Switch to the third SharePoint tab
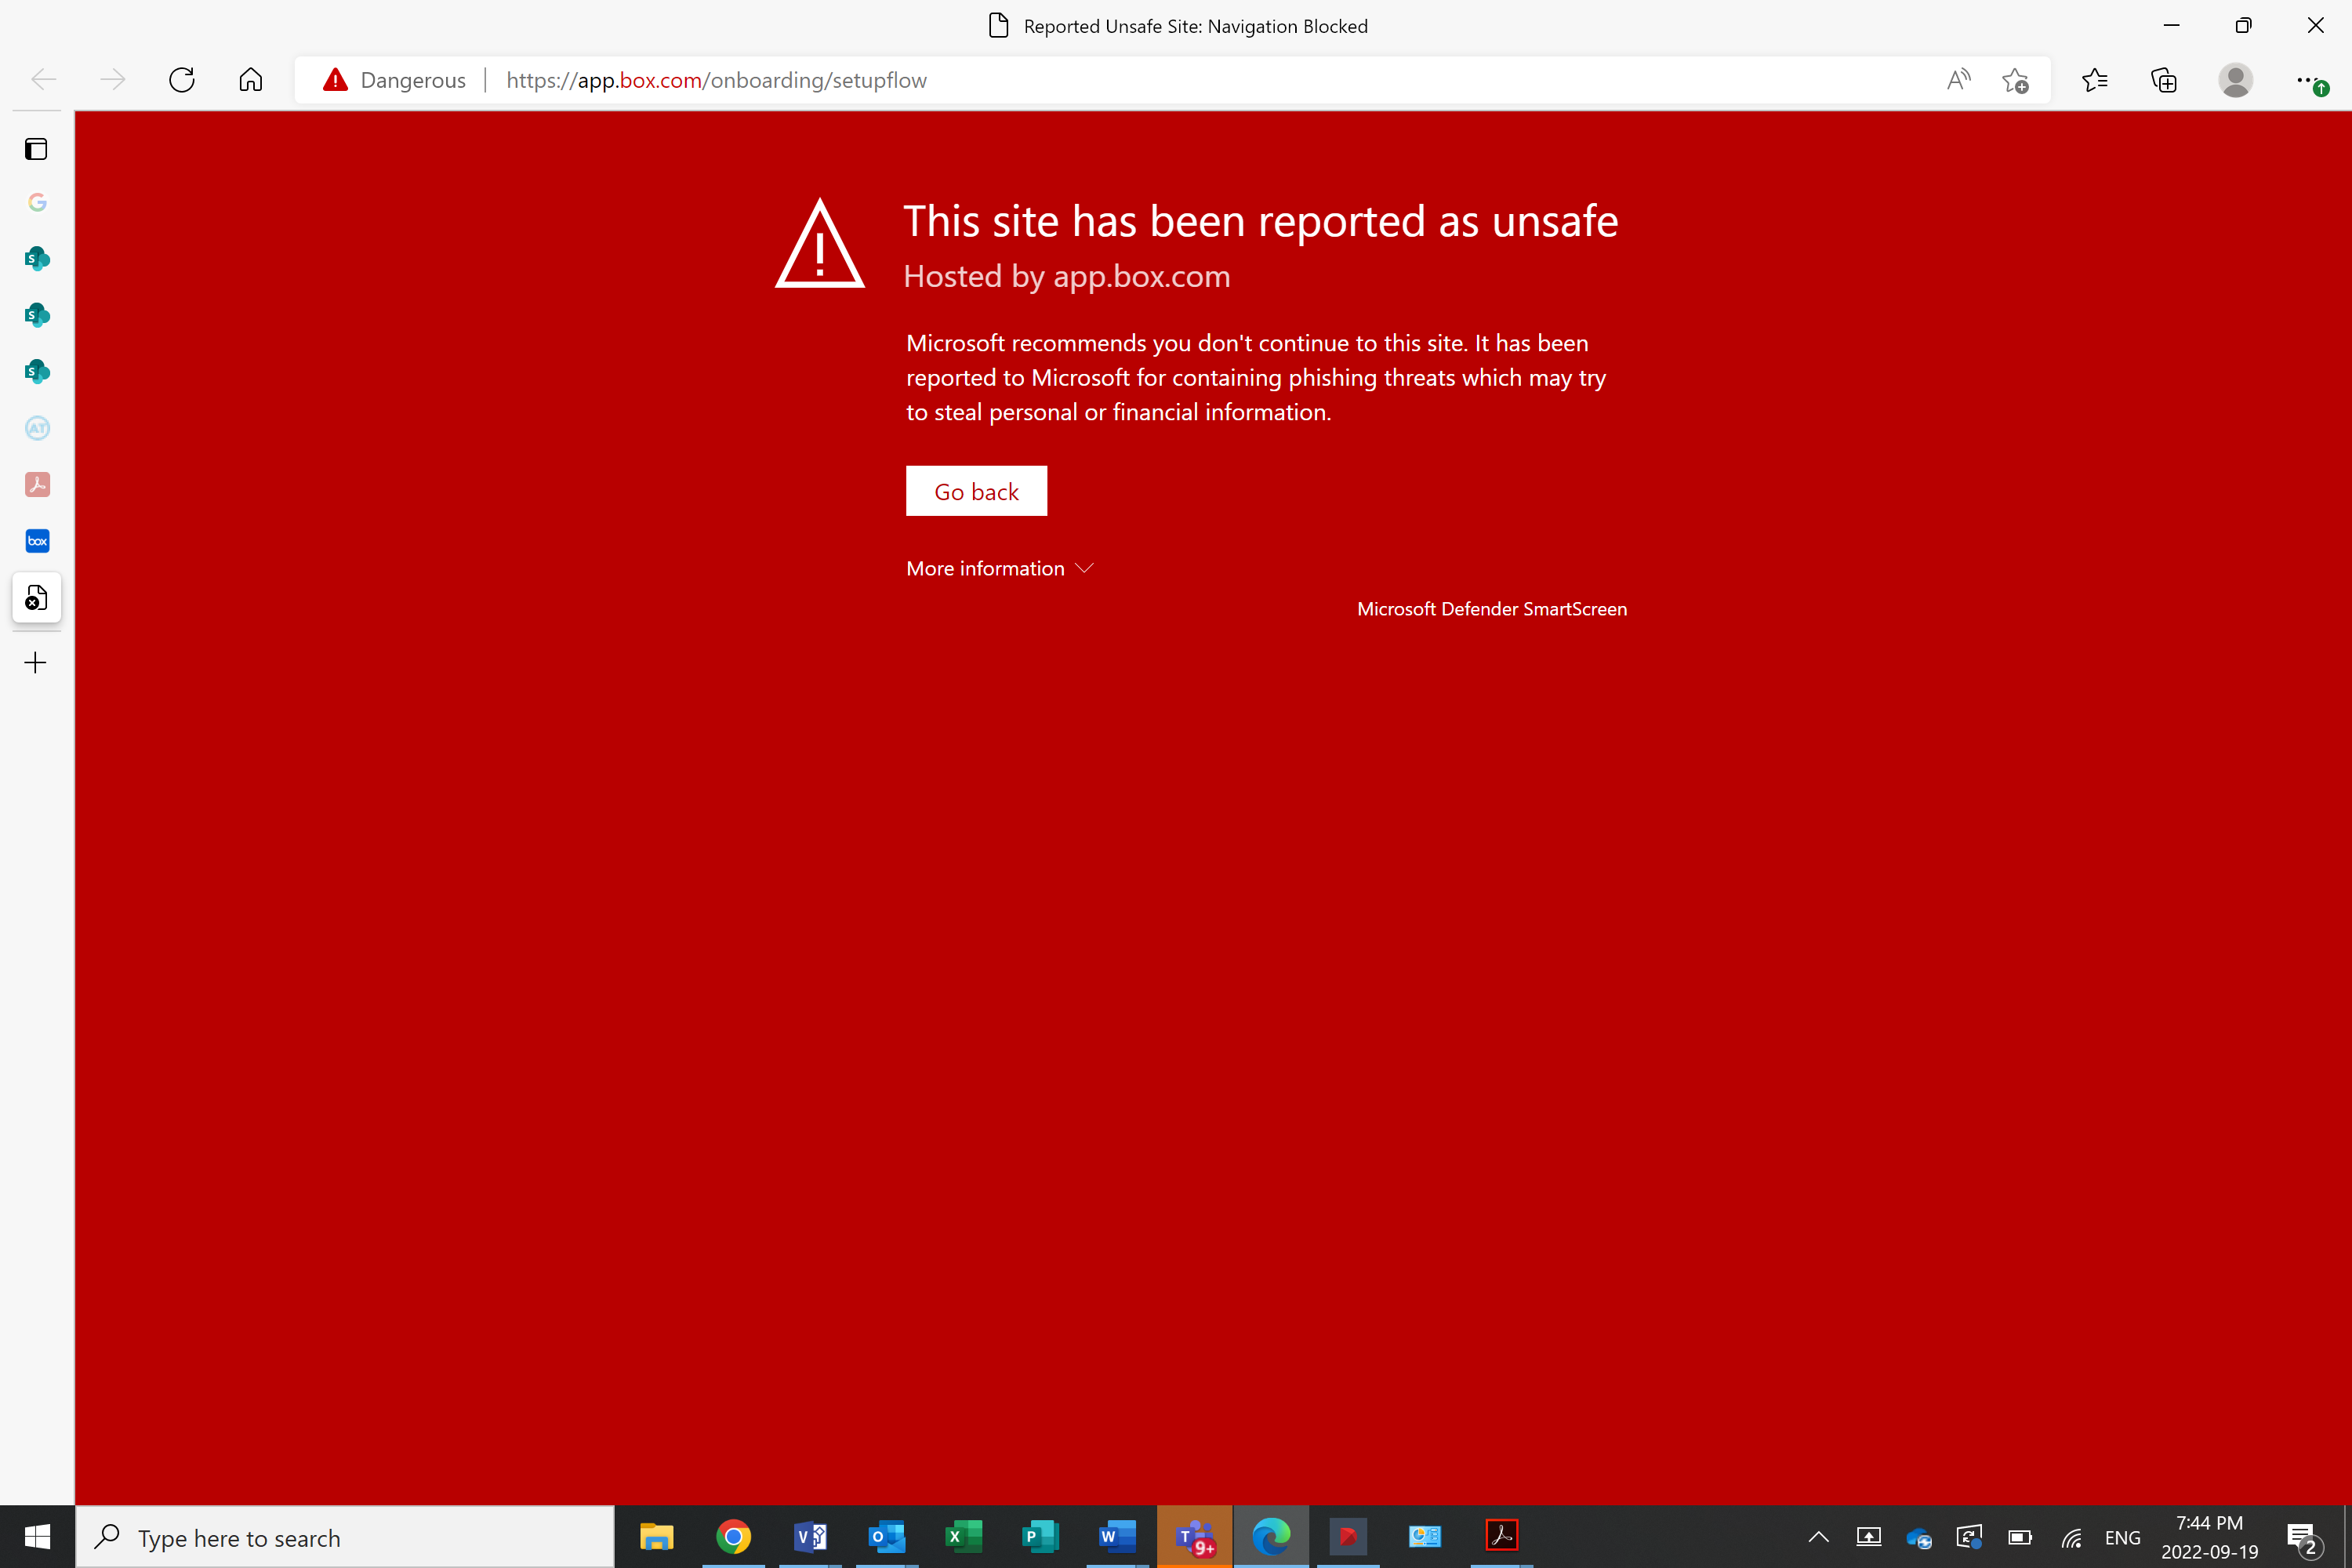Viewport: 2352px width, 1568px height. pyautogui.click(x=37, y=372)
